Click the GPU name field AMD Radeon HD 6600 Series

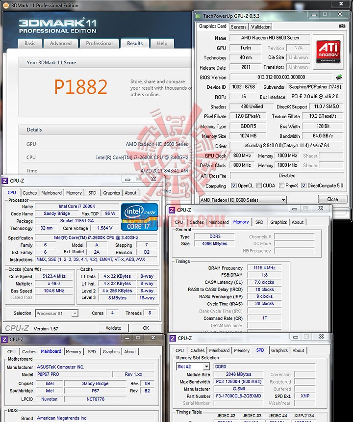(x=270, y=38)
